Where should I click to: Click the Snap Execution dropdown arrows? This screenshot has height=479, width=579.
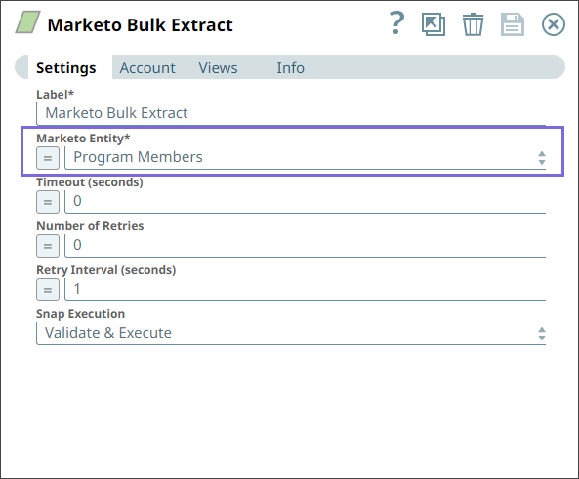(x=542, y=334)
